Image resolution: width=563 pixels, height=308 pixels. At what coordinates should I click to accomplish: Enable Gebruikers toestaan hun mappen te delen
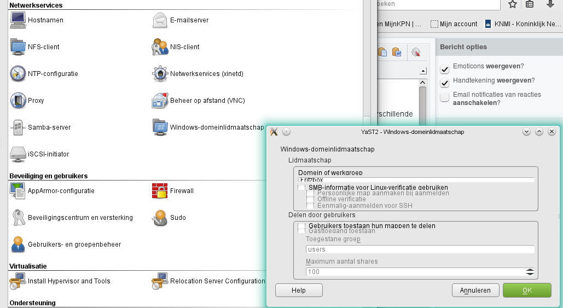click(x=301, y=226)
